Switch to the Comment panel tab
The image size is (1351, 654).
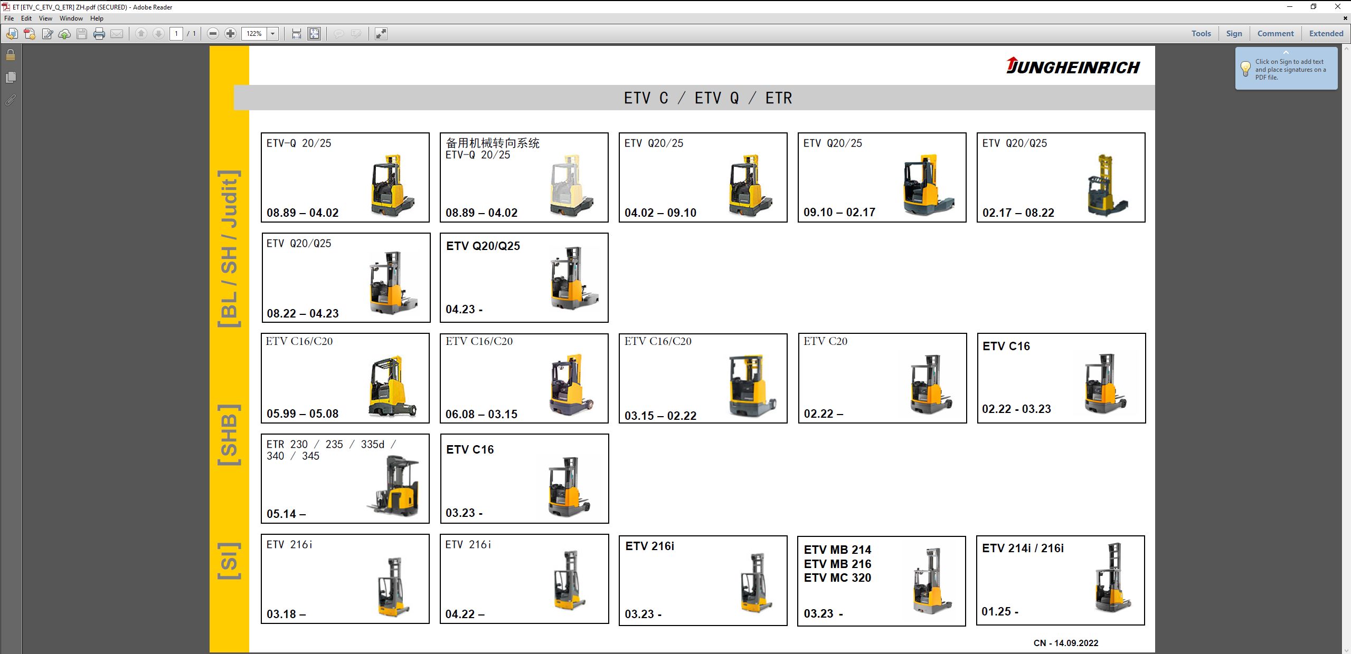coord(1275,33)
